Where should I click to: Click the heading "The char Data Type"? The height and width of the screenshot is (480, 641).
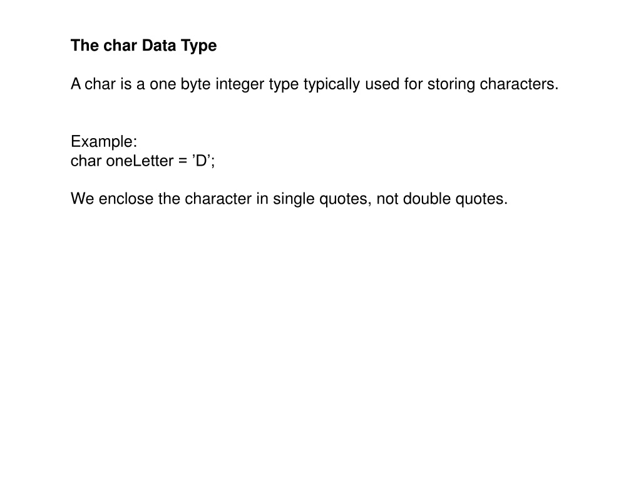click(143, 46)
